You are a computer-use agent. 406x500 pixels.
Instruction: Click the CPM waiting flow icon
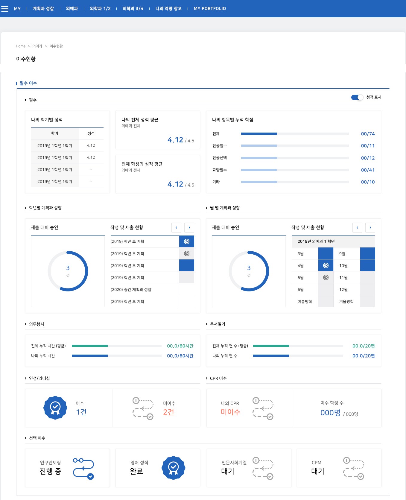pos(354,468)
